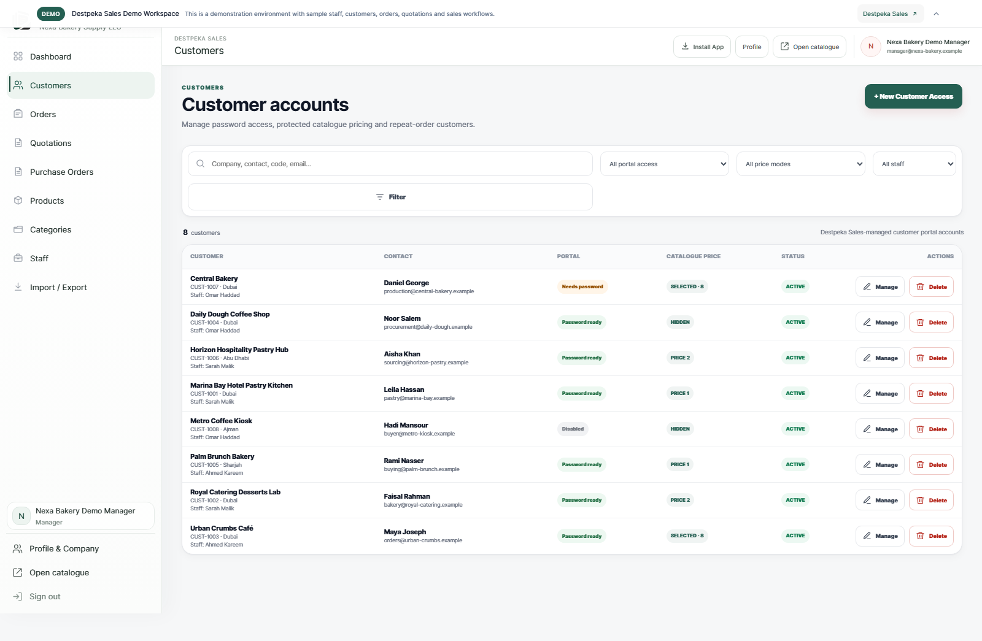The width and height of the screenshot is (982, 641).
Task: Click the Nexa Bakery Demo Manager sidebar card
Action: (x=80, y=516)
